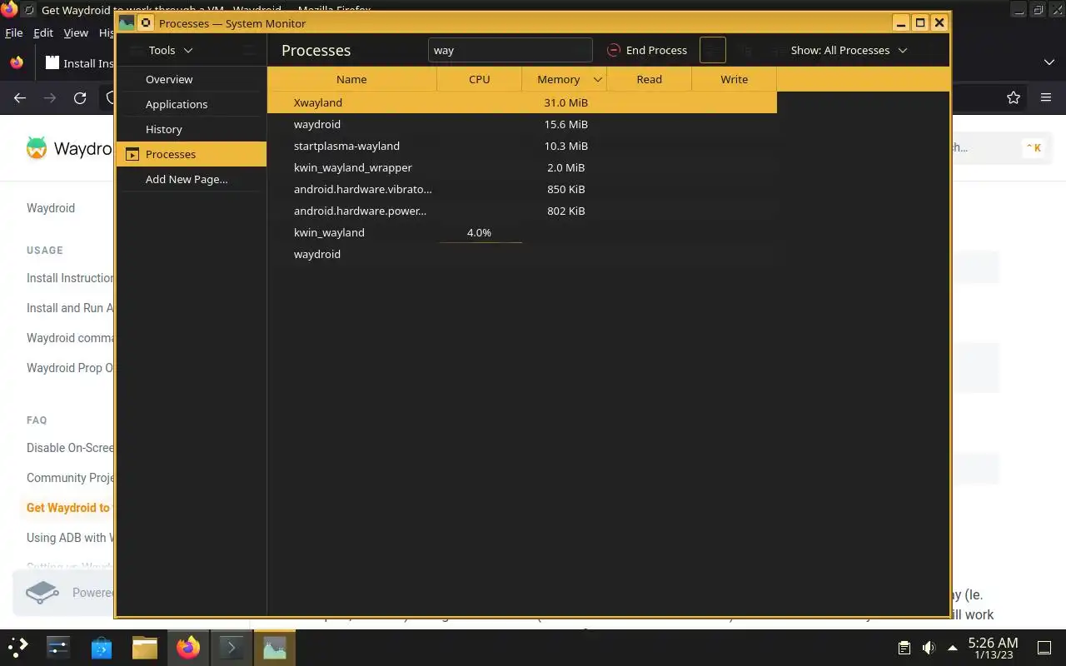This screenshot has width=1066, height=666.
Task: Select the android.hardware.vibrato... process row
Action: click(522, 189)
